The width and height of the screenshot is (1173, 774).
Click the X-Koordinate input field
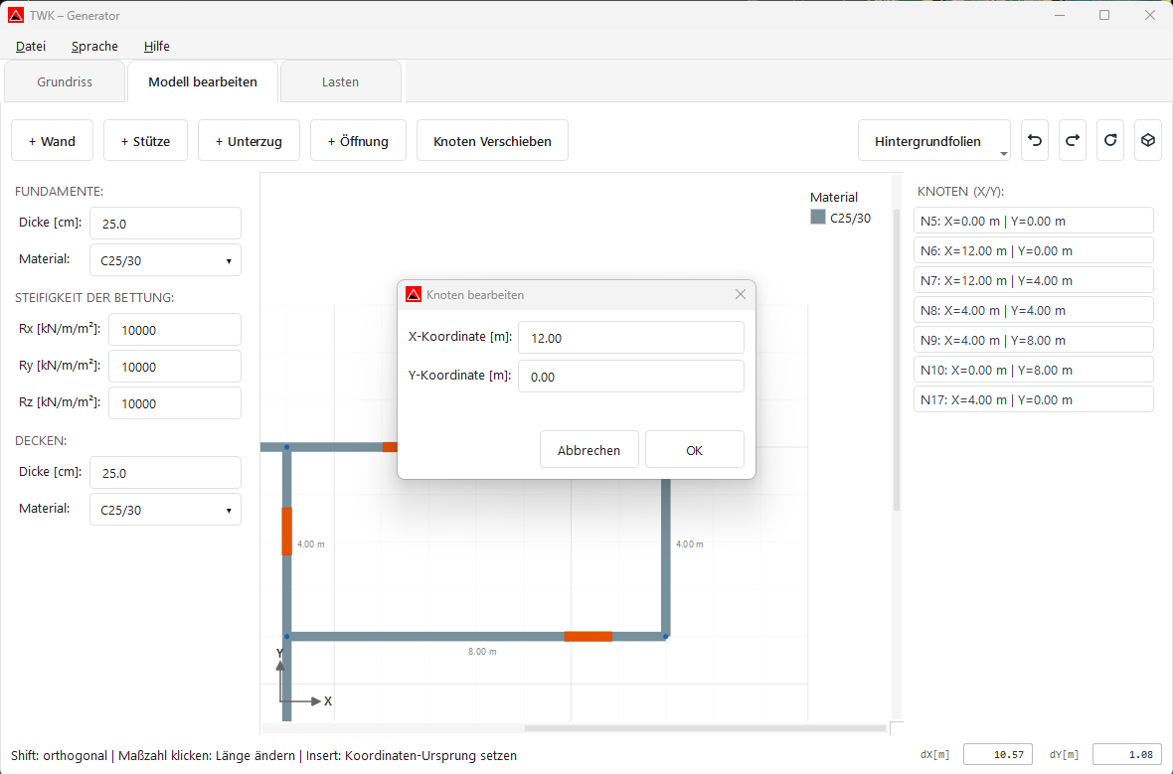pyautogui.click(x=630, y=338)
